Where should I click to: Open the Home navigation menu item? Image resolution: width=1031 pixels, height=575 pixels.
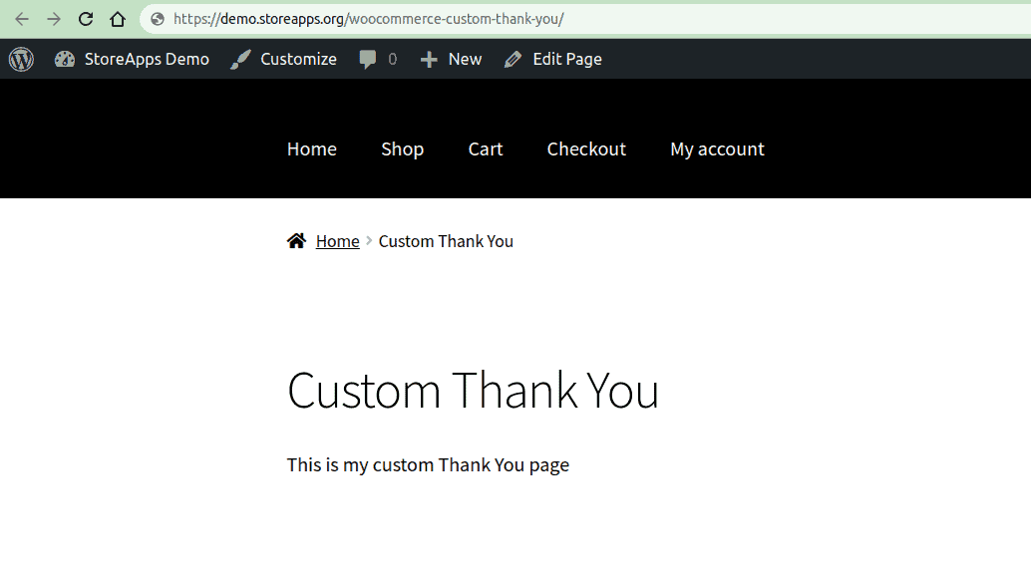[312, 149]
